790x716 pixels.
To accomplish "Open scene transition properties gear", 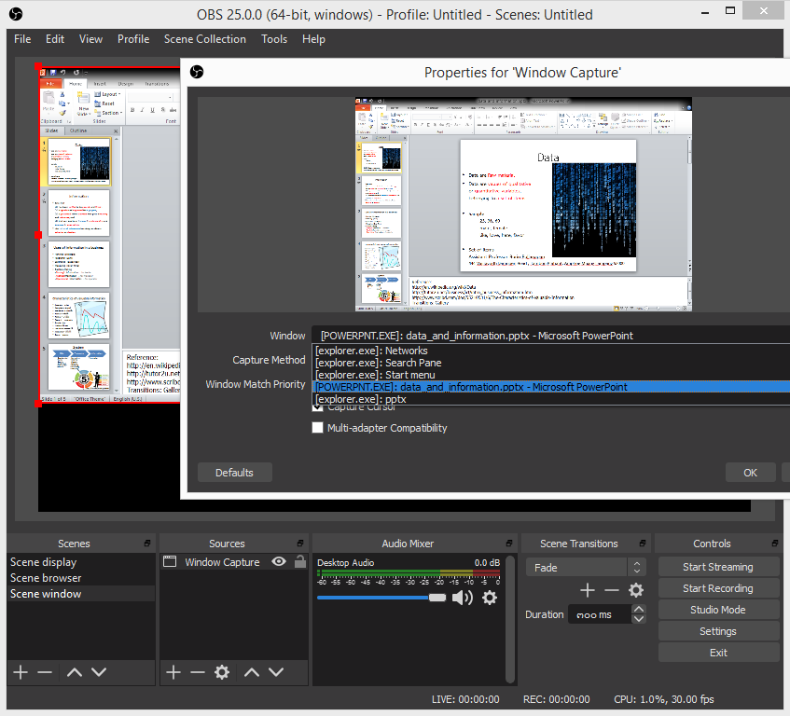I will tap(636, 590).
